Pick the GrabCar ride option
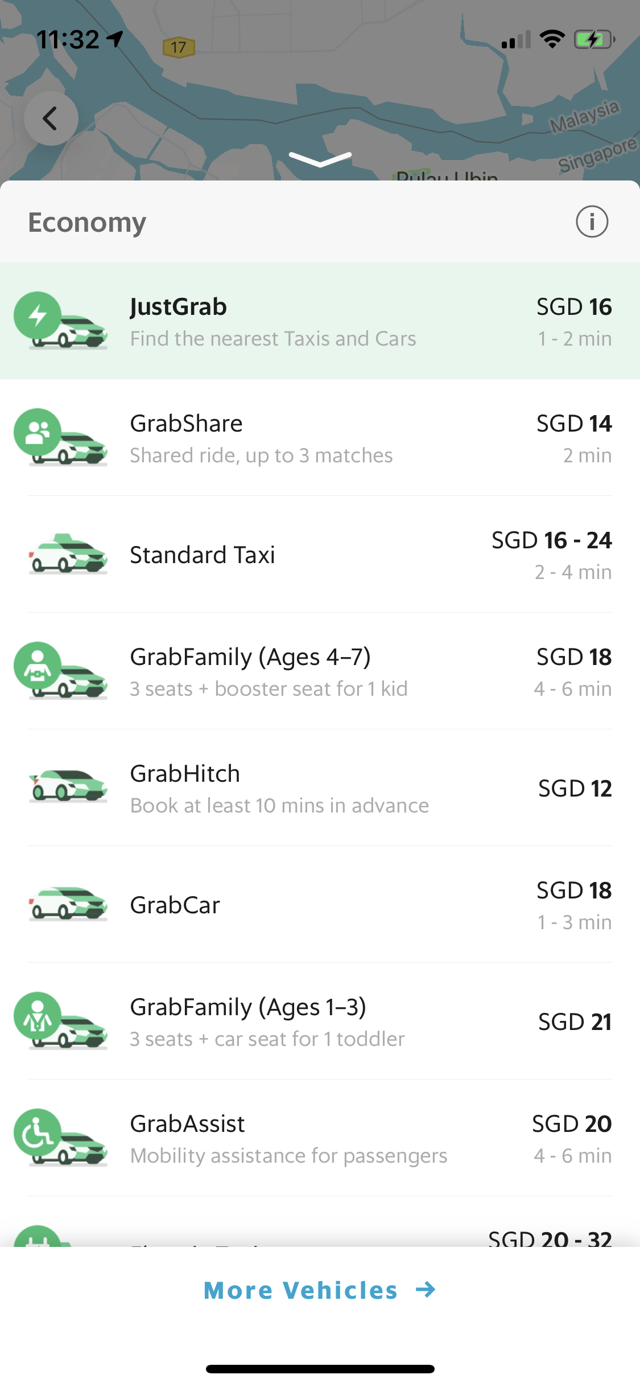640x1387 pixels. pos(175,905)
